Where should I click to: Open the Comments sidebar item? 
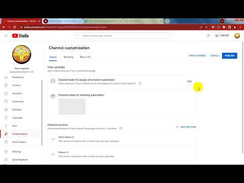[x=18, y=101]
